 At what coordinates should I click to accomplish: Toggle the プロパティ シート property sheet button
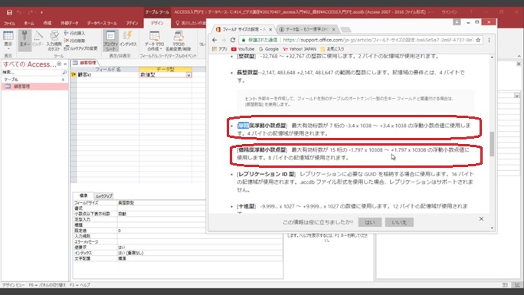pyautogui.click(x=110, y=40)
